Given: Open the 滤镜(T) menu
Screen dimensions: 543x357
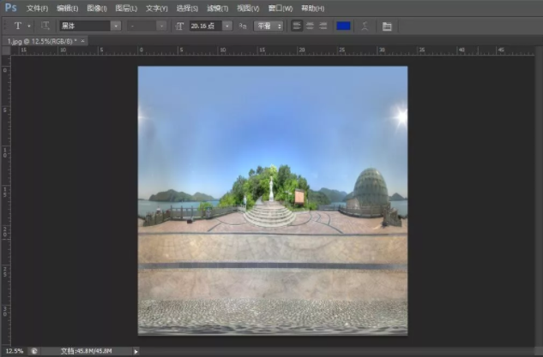Looking at the screenshot, I should tap(218, 9).
